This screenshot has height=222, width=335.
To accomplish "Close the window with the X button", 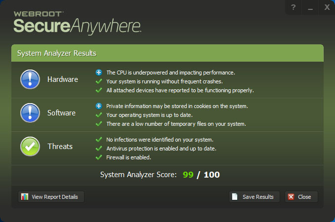I will [327, 7].
